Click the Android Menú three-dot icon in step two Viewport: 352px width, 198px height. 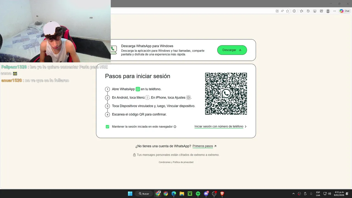[147, 97]
